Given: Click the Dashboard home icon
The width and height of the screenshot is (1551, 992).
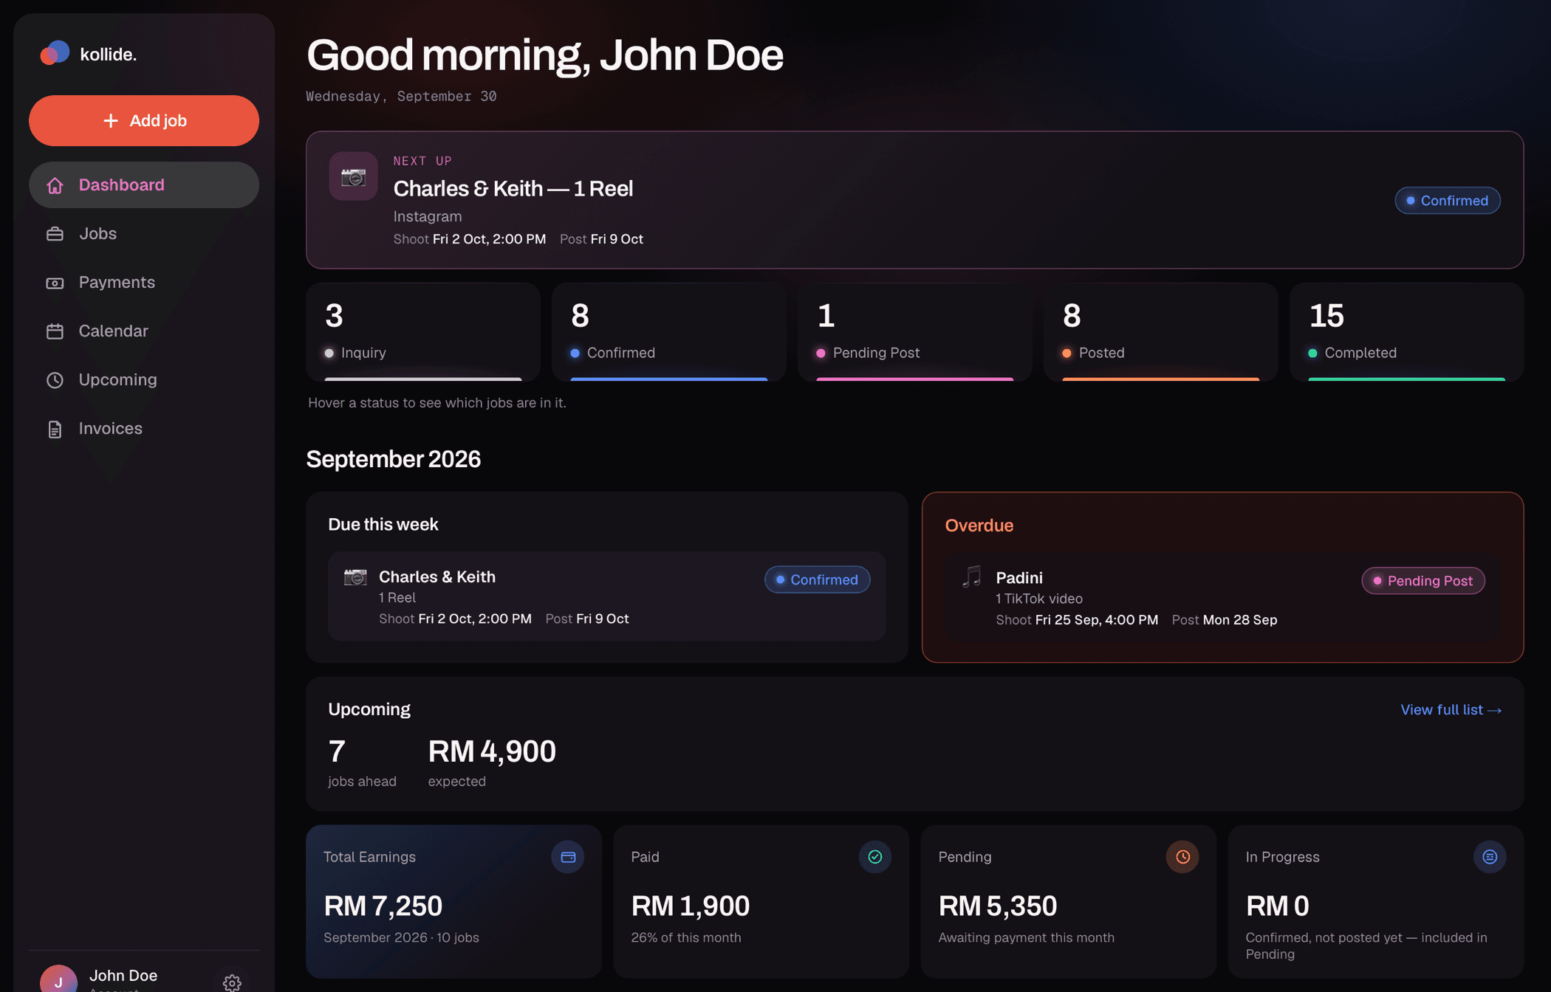Looking at the screenshot, I should [55, 185].
